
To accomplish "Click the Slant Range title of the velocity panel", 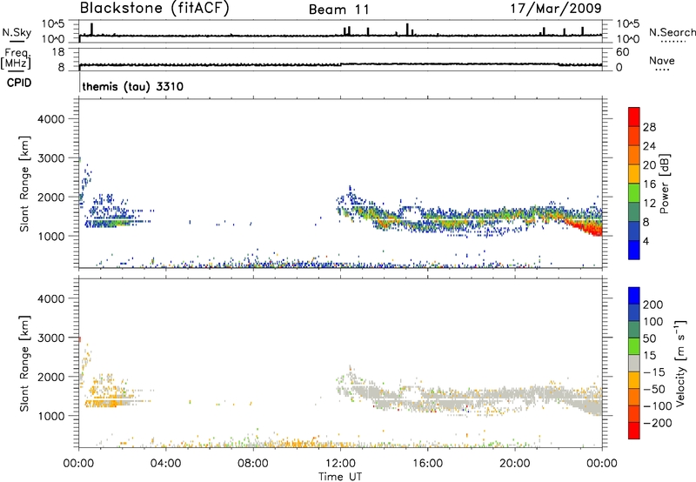I will pyautogui.click(x=24, y=364).
